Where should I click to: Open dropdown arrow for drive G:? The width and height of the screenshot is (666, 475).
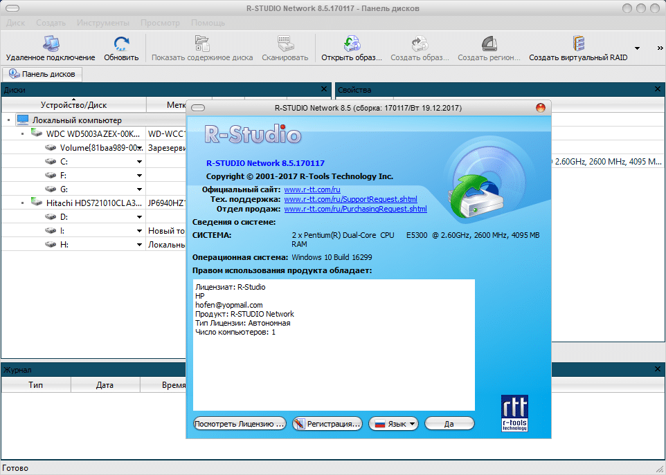tap(139, 189)
